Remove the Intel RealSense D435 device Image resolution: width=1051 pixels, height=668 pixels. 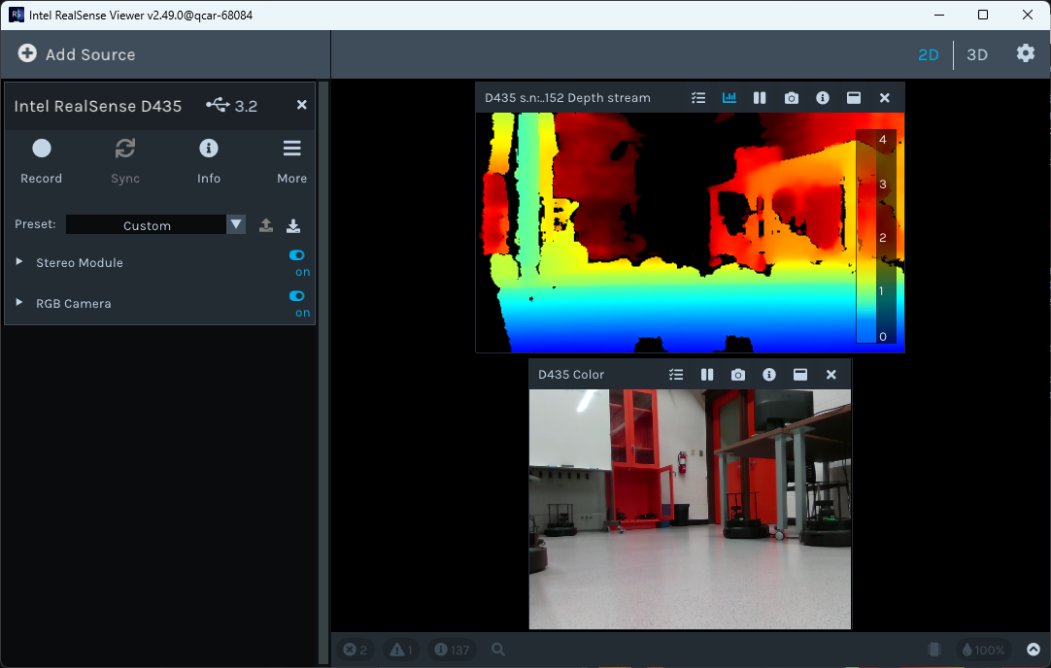coord(302,105)
